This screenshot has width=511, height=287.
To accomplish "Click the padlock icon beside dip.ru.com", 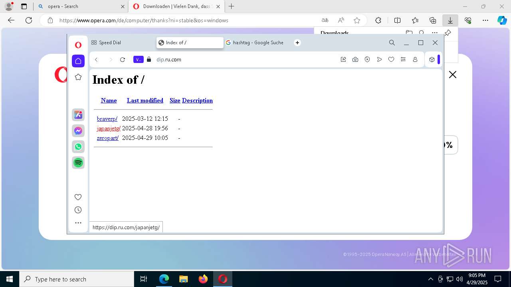I will click(149, 59).
